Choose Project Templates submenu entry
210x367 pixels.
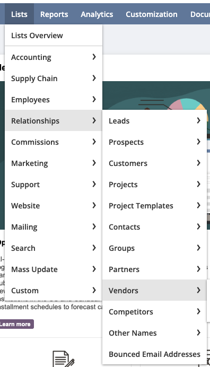click(x=154, y=206)
